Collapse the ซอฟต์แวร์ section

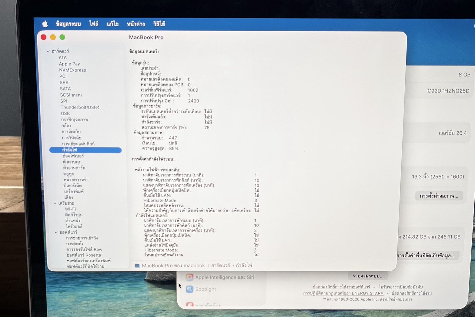[x=56, y=232]
